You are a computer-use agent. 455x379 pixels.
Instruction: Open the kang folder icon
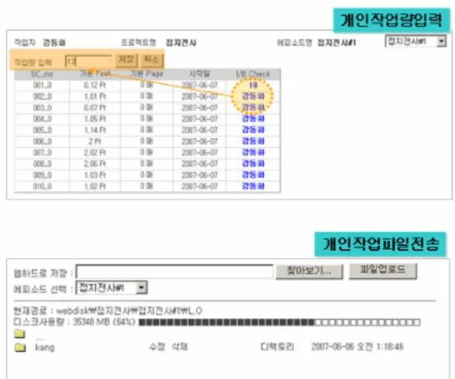20,347
